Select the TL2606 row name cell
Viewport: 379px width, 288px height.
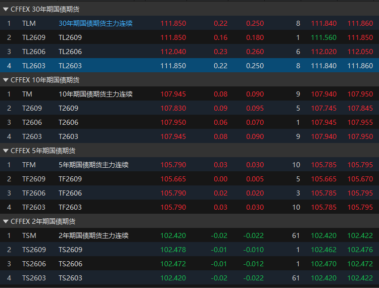point(70,52)
